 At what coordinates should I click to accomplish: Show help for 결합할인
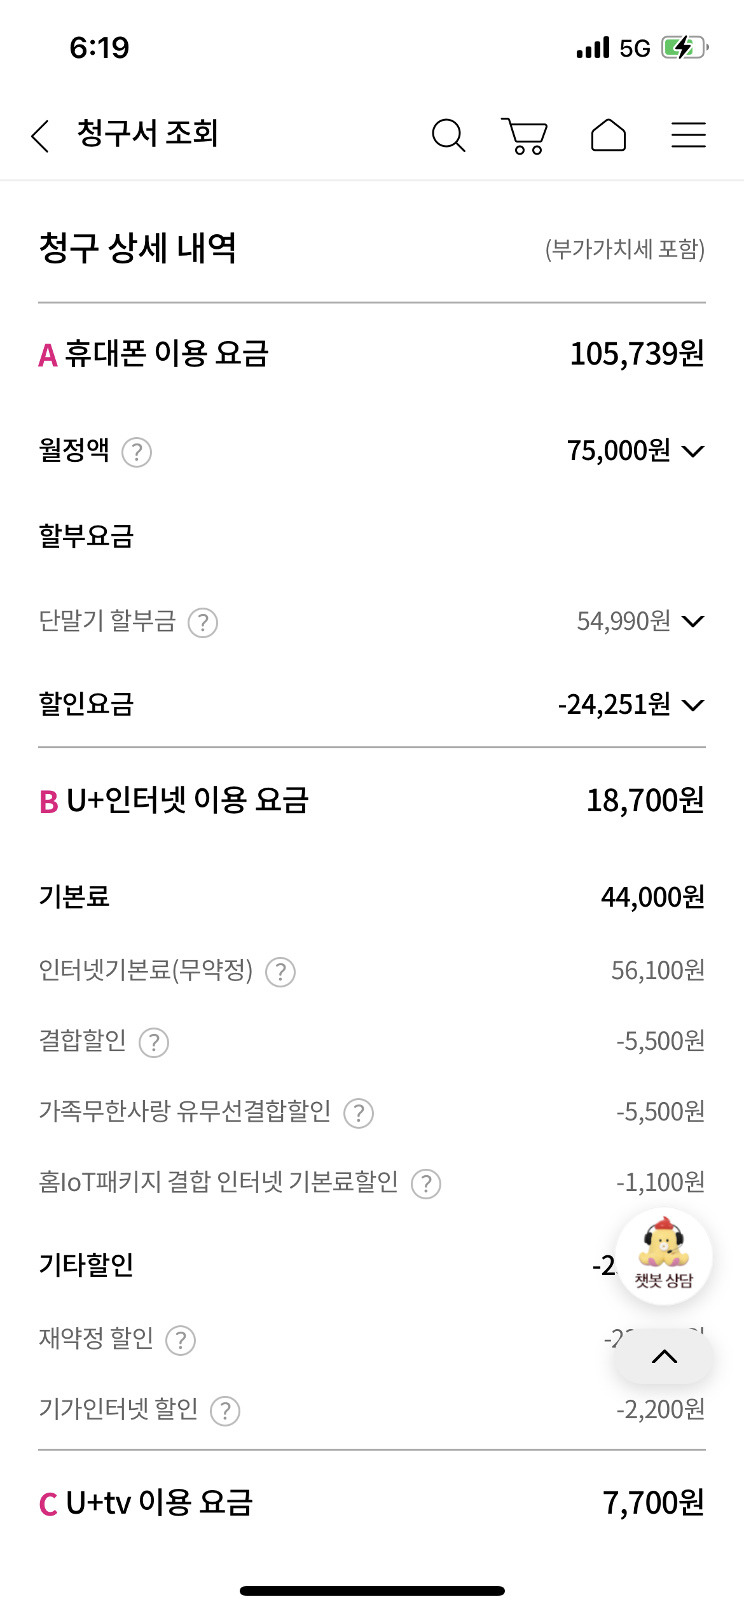(154, 1043)
